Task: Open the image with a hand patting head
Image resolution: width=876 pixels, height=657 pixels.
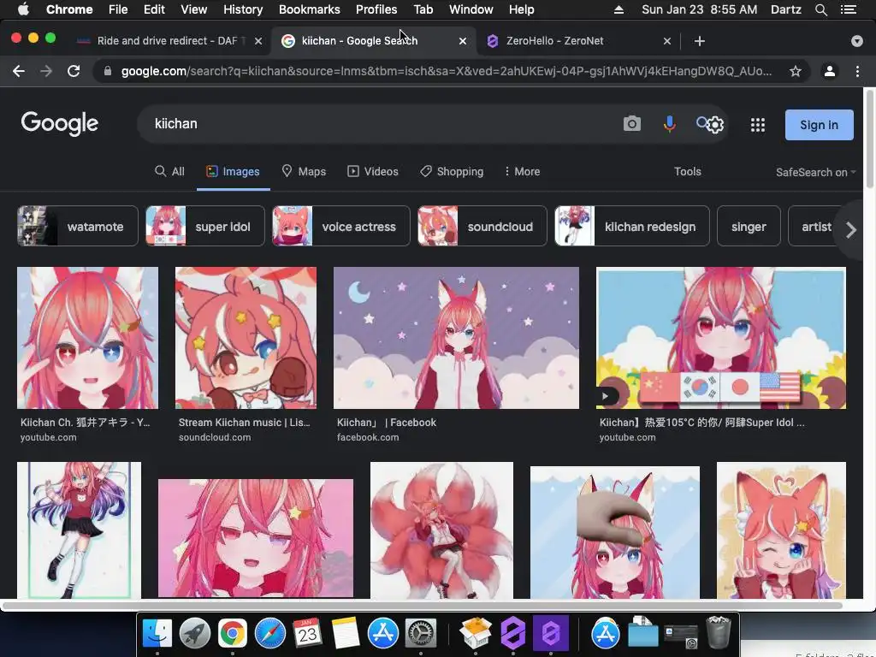Action: pyautogui.click(x=614, y=532)
